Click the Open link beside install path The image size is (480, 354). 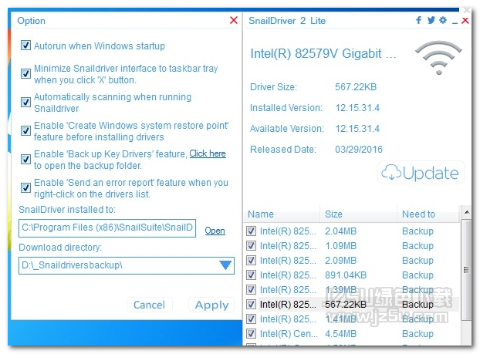(215, 231)
